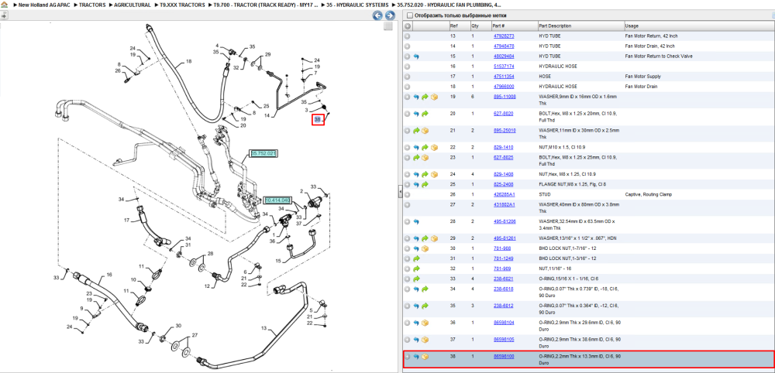
Task: Click the blue back-arrow icon in row 19
Action: coord(416,97)
